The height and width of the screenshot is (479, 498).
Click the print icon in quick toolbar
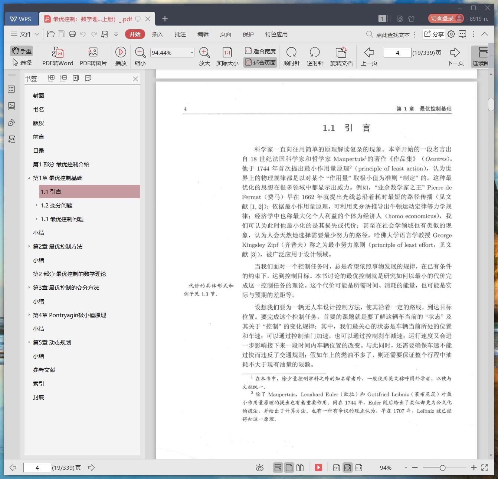[x=72, y=34]
